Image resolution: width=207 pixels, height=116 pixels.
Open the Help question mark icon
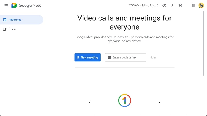(164, 5)
